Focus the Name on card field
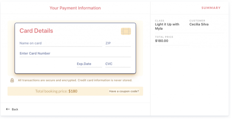The image size is (232, 119). 61,43
